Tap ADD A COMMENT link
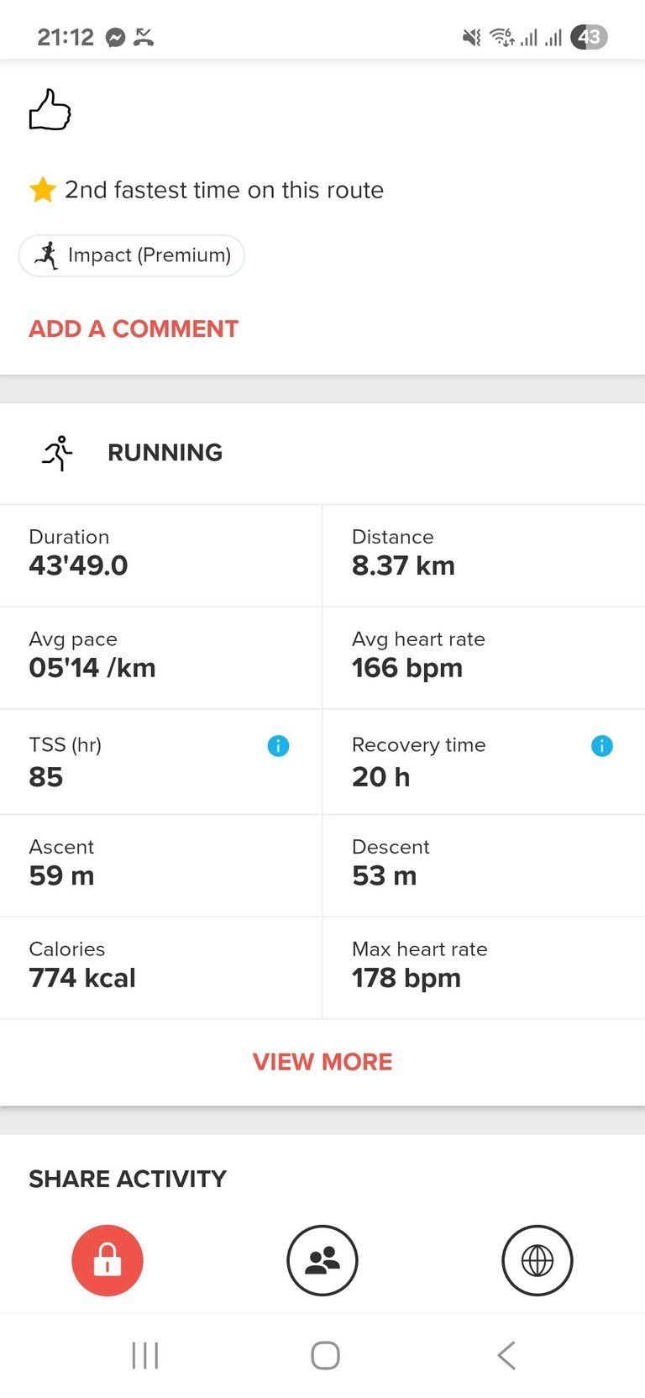The width and height of the screenshot is (645, 1398). (134, 328)
